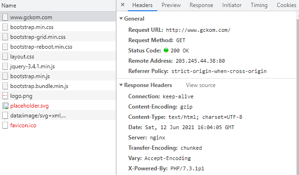Collapse the Response Headers section triangle
This screenshot has height=175, width=299.
(x=121, y=85)
